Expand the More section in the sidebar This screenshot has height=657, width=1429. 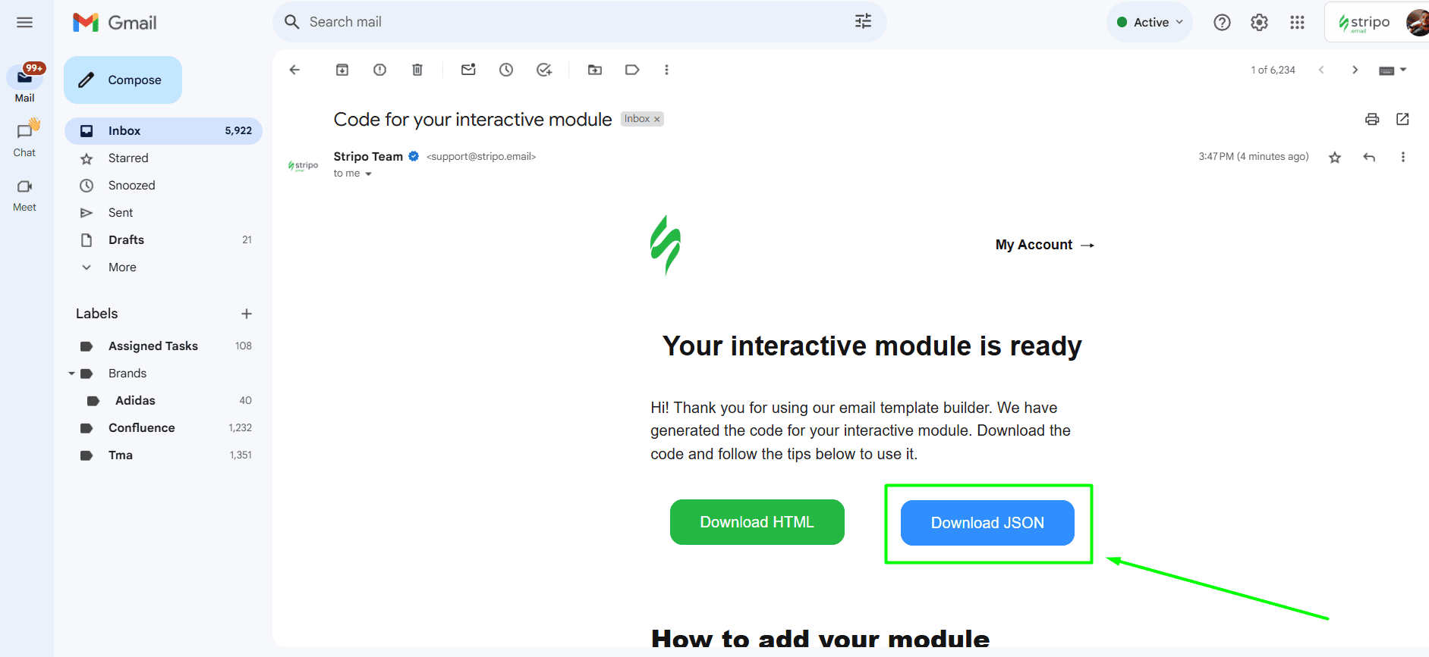(x=122, y=267)
